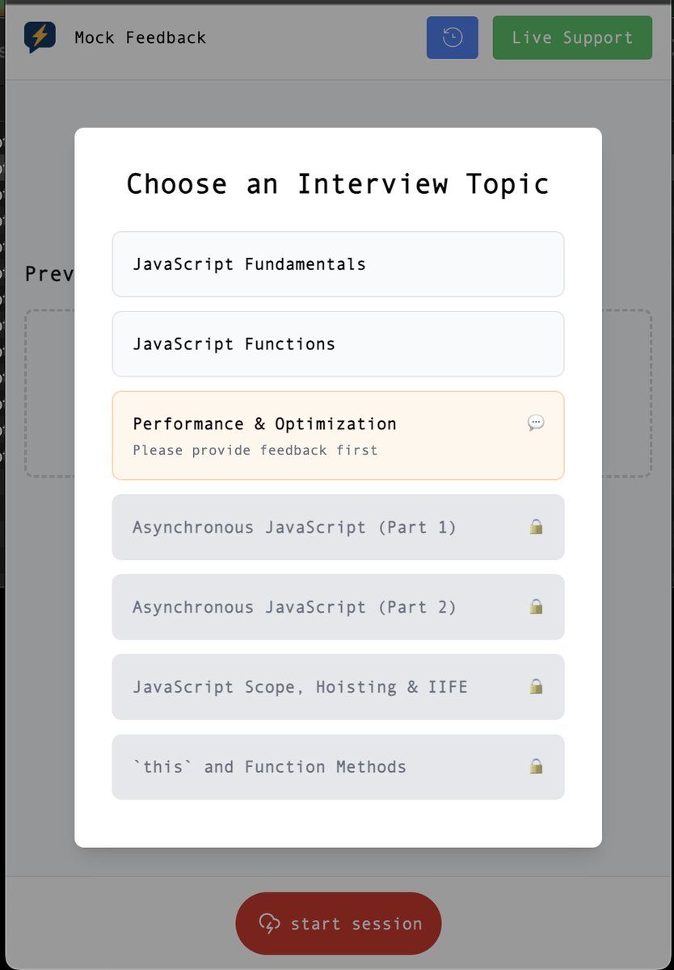Click the history clock icon button

click(x=453, y=37)
